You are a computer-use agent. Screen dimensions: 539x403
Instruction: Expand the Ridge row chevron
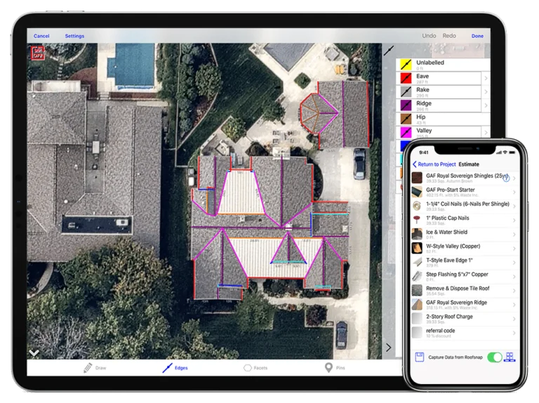[x=486, y=105]
